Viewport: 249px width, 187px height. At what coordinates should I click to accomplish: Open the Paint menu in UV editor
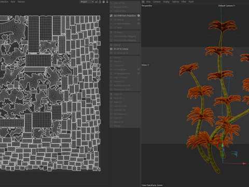coord(13,2)
